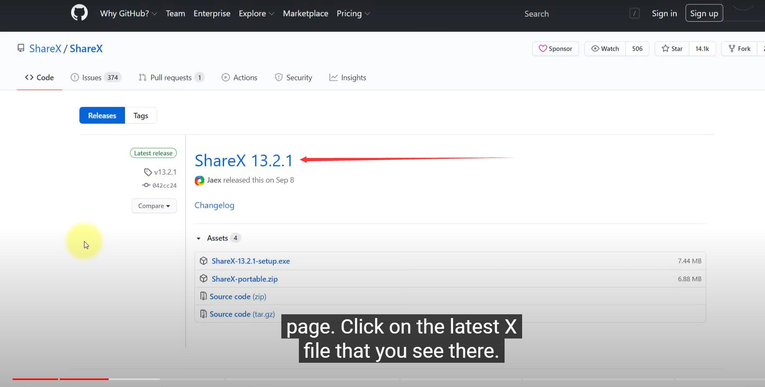The image size is (765, 387).
Task: Click the Sign up button
Action: [704, 13]
